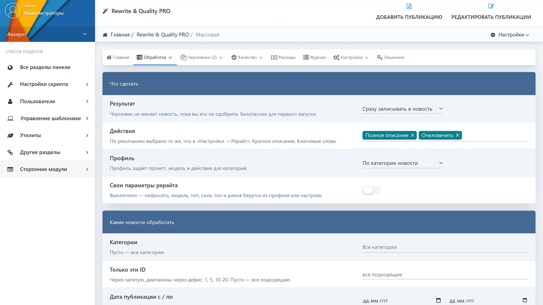Open calendar picker for start publication date
Screen dimensions: 543x305
click(x=438, y=300)
